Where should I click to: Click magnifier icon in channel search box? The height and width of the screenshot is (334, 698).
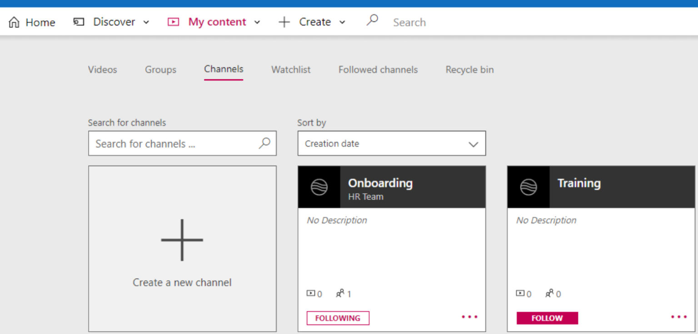click(x=264, y=143)
